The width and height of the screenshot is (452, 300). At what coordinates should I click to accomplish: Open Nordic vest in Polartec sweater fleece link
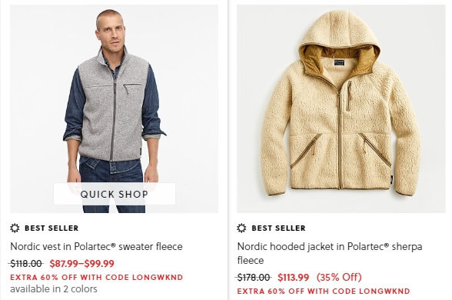(96, 247)
